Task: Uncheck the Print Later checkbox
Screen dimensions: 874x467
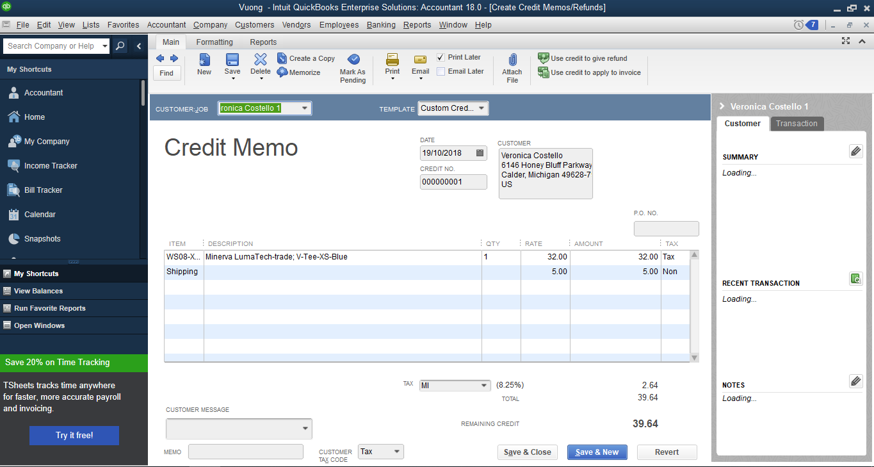Action: (441, 58)
